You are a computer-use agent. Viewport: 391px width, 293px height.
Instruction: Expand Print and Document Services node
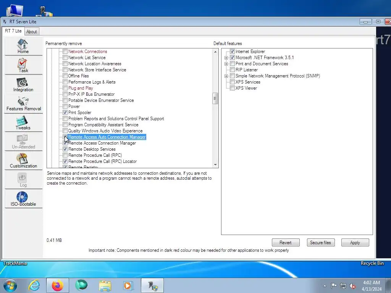226,64
